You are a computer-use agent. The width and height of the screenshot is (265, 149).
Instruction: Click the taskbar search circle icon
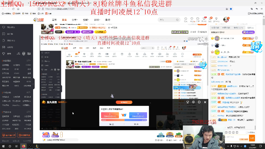(x=10, y=146)
